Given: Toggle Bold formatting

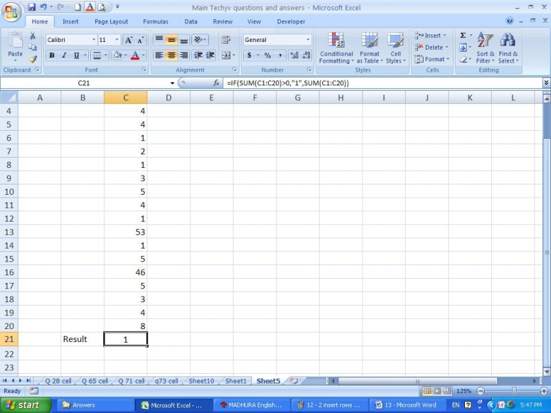Looking at the screenshot, I should pos(52,56).
